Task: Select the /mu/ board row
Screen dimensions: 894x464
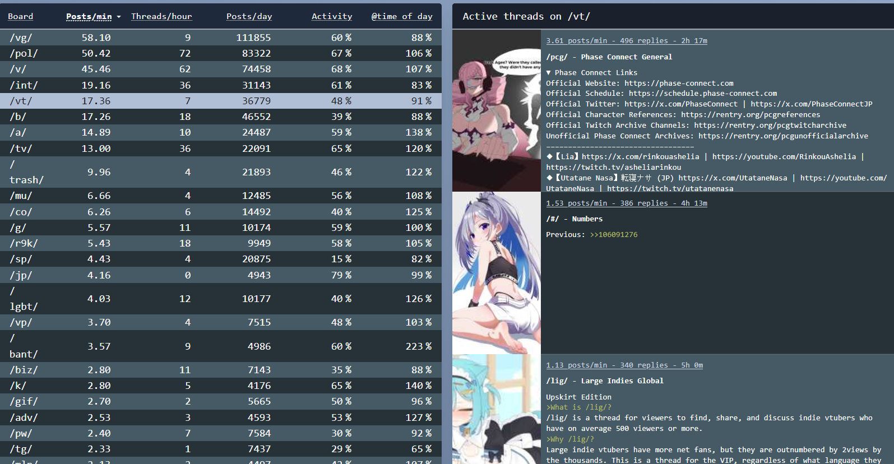Action: 221,196
